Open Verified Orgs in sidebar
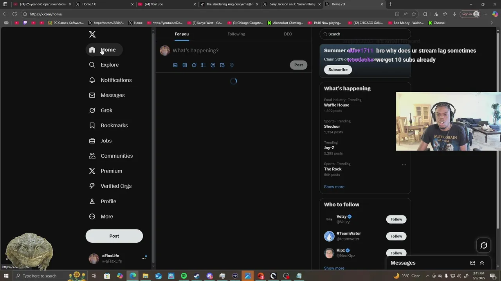501x281 pixels. click(x=110, y=186)
